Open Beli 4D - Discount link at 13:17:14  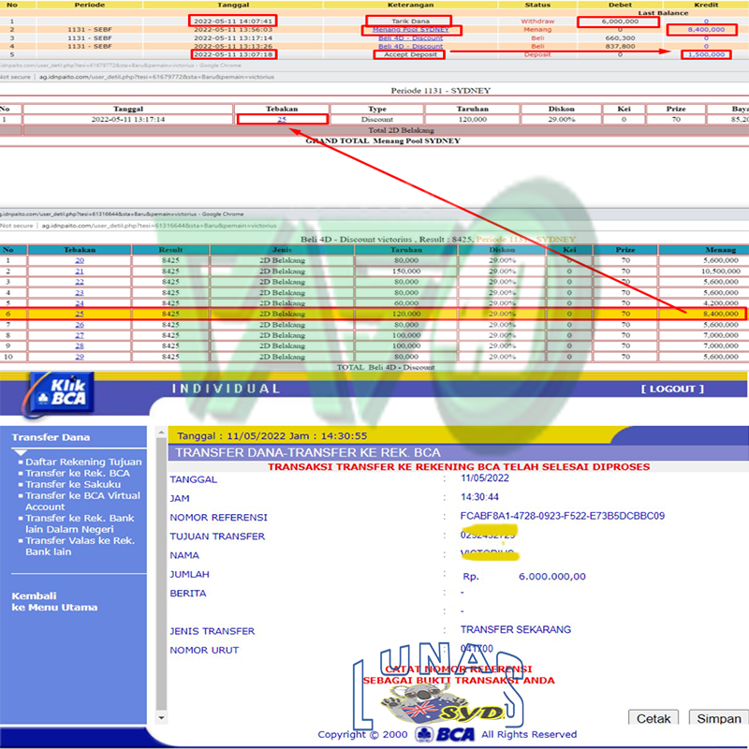pyautogui.click(x=411, y=37)
